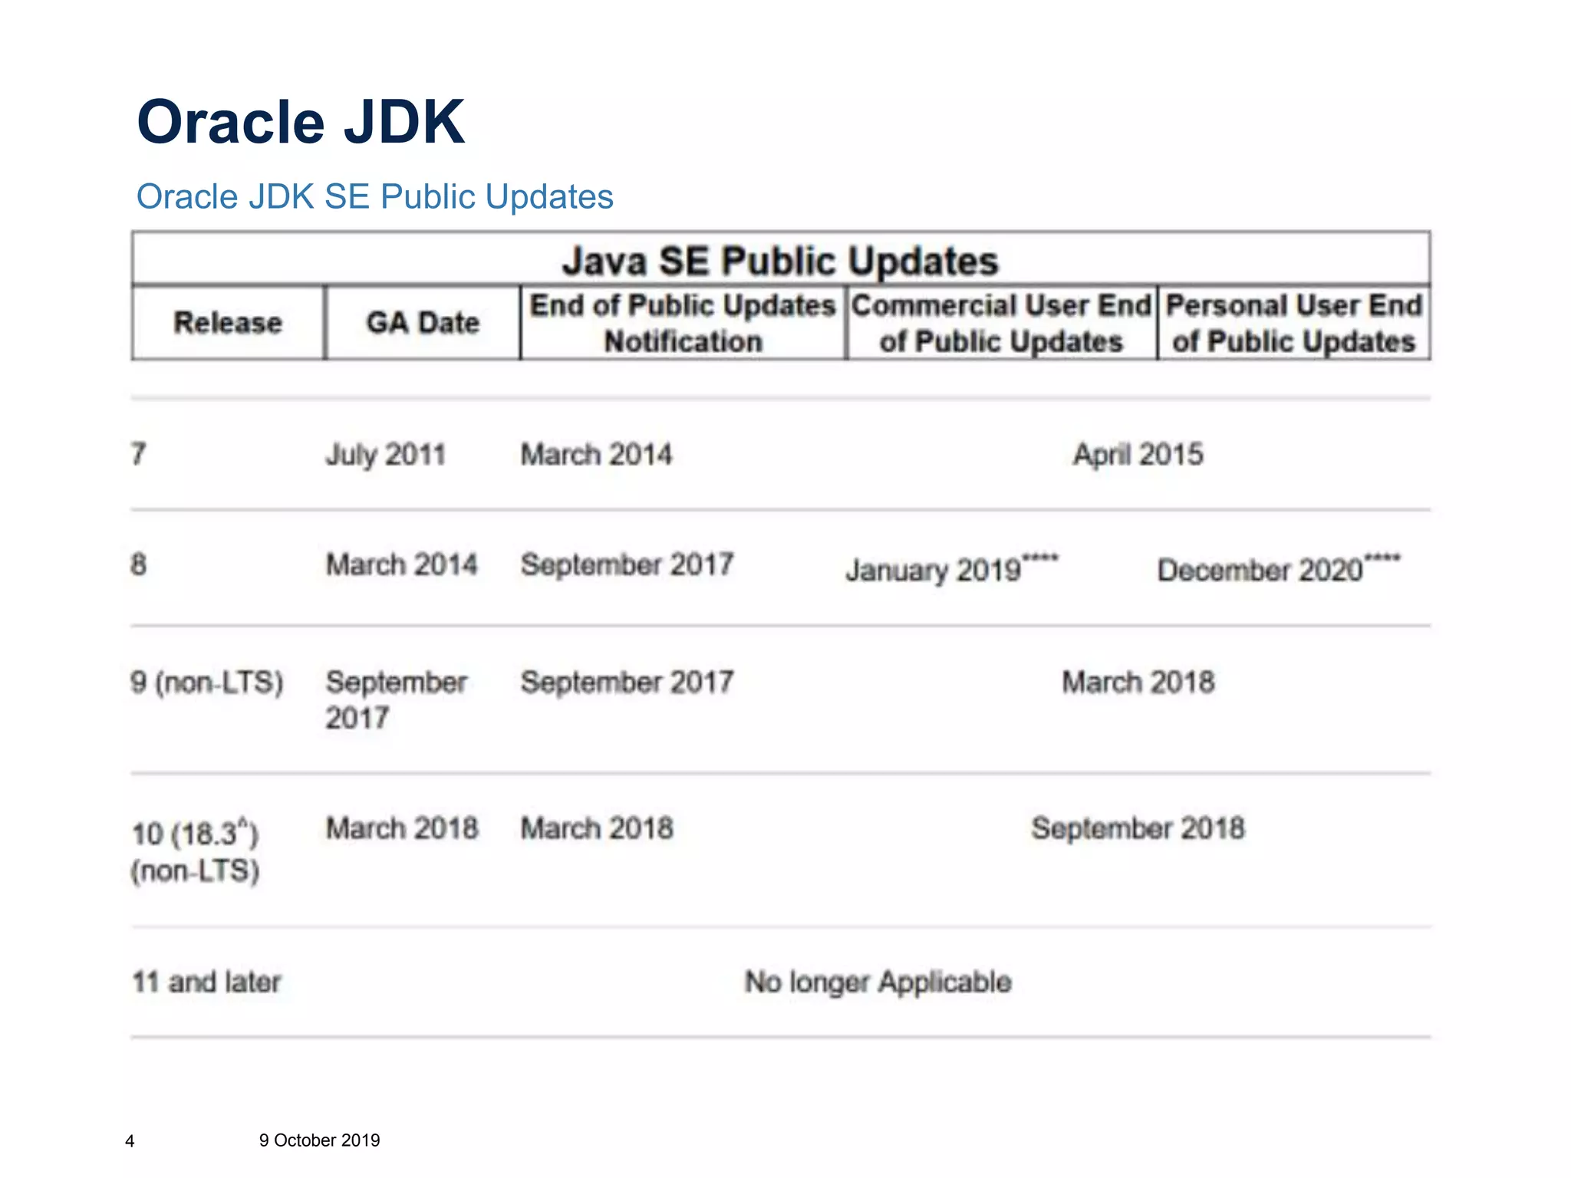Click 'September 2017' notification date for release 9

pos(627,683)
